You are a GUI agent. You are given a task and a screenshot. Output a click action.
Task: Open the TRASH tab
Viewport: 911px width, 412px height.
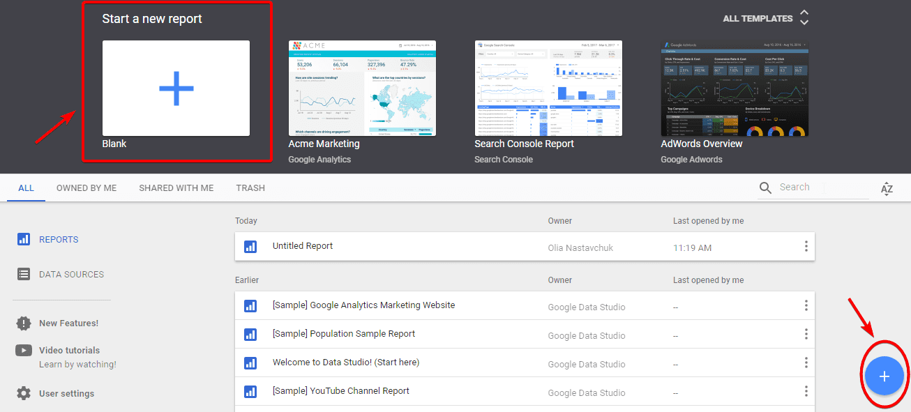tap(250, 188)
